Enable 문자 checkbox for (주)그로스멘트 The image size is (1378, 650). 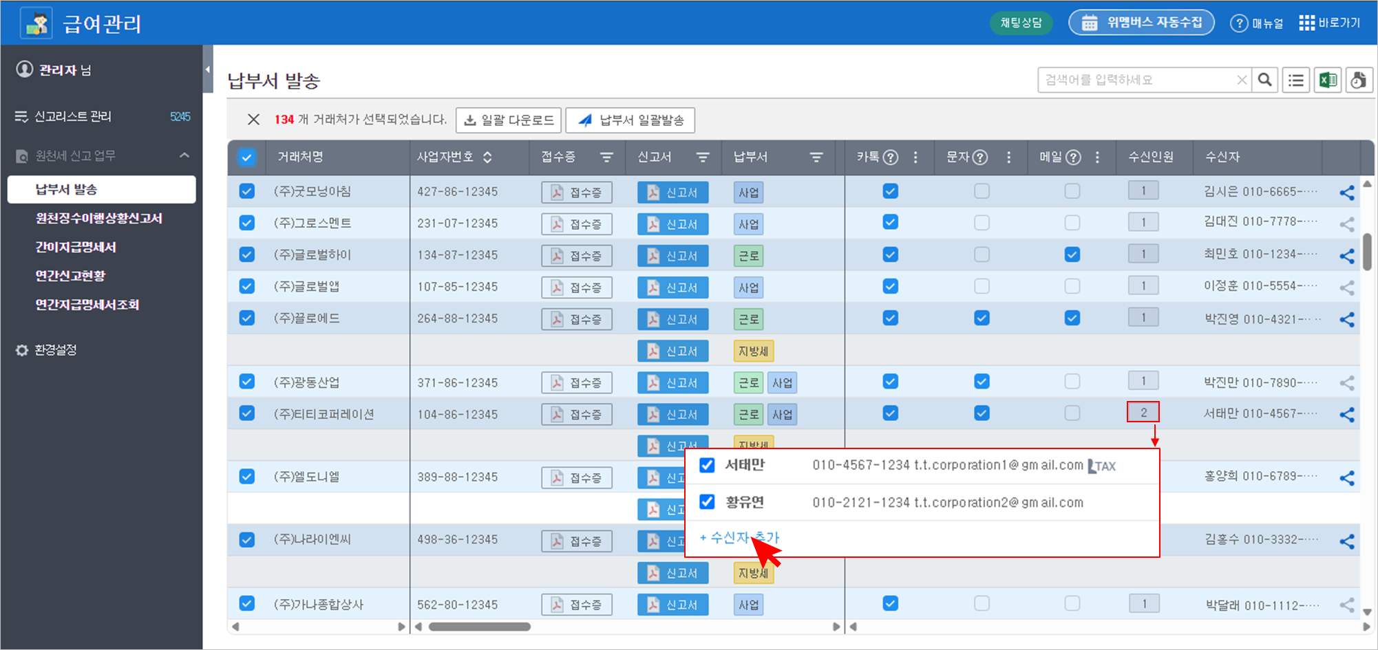[982, 223]
